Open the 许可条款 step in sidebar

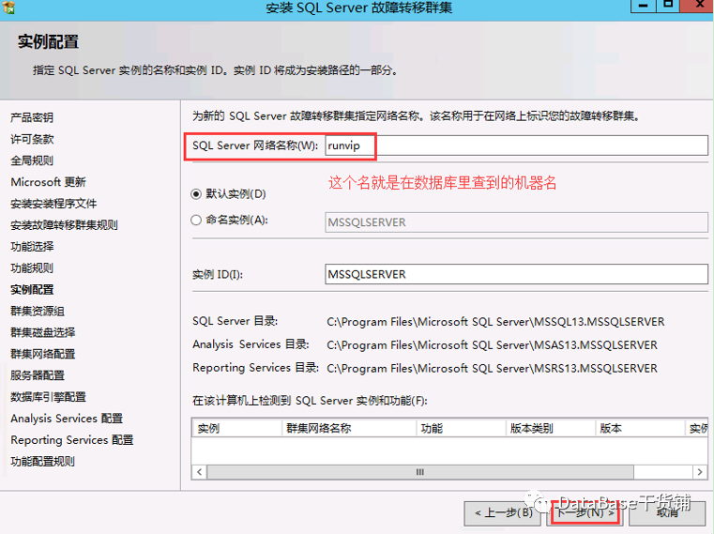[32, 139]
